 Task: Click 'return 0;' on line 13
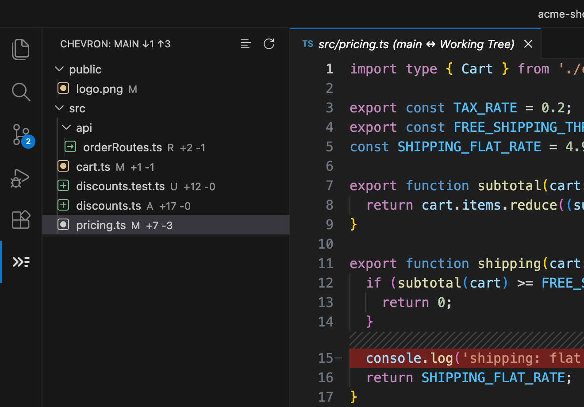click(x=417, y=303)
